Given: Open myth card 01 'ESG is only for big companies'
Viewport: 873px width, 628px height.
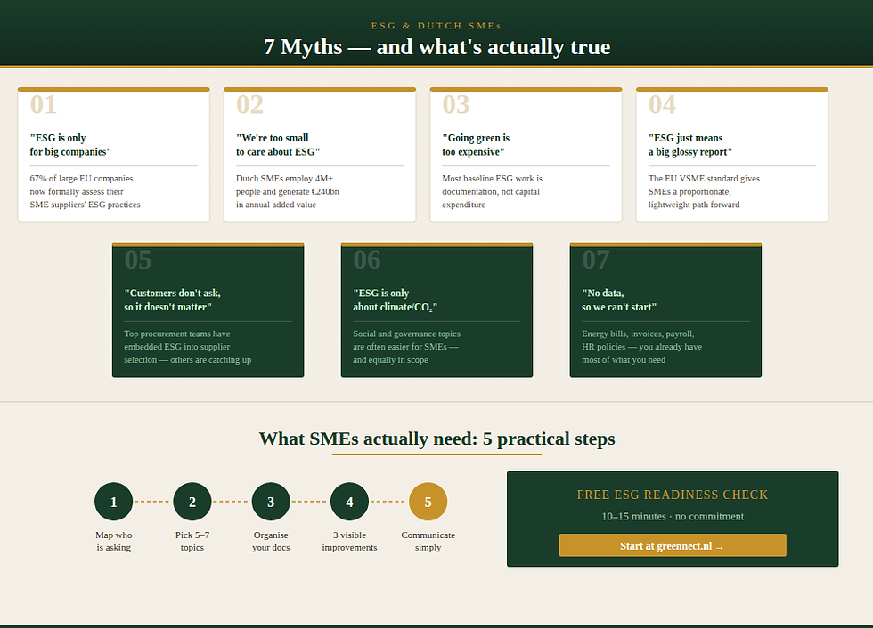Looking at the screenshot, I should click(113, 153).
